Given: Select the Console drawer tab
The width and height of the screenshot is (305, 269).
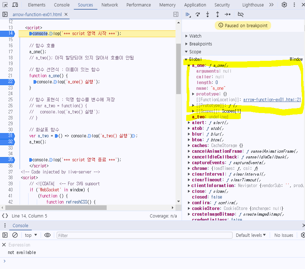Looking at the screenshot, I should (20, 225).
